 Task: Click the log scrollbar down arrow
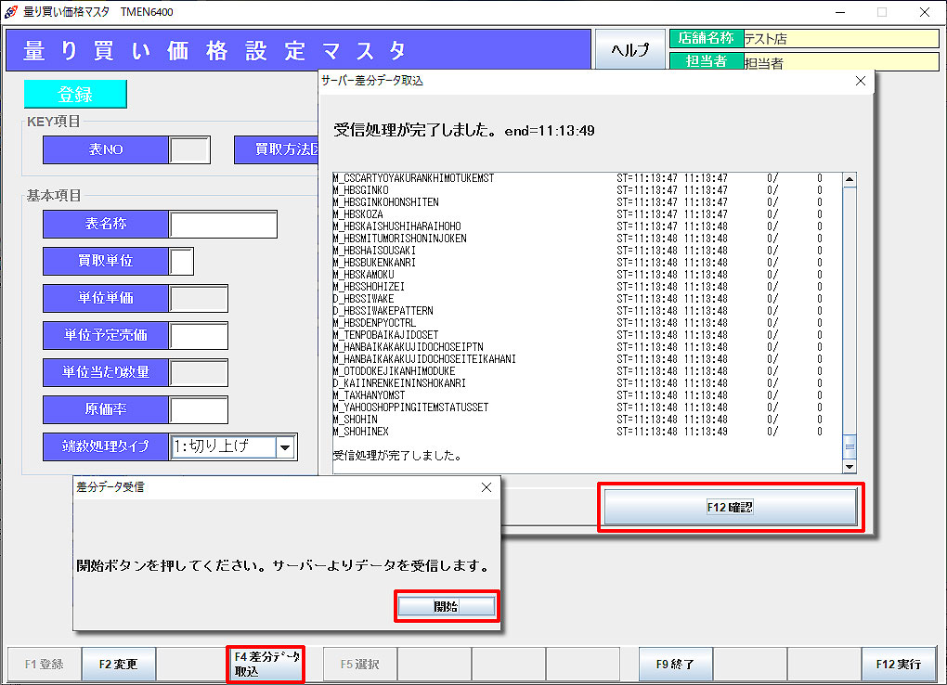(x=850, y=466)
